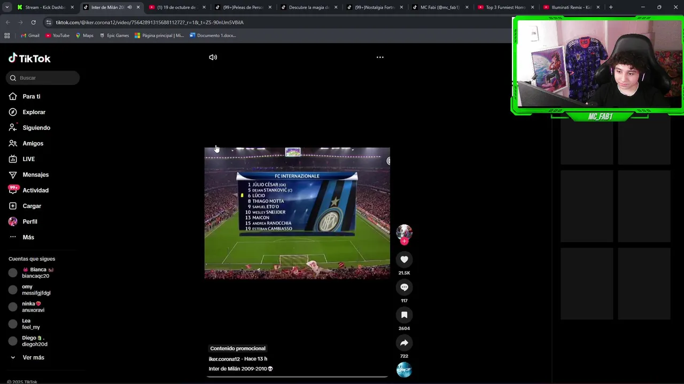684x384 pixels.
Task: Click the Siguiendo people icon in sidebar
Action: click(x=13, y=127)
